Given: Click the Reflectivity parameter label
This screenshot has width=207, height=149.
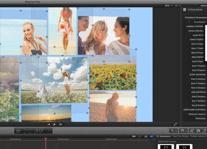Looking at the screenshot, I should coord(200,118).
